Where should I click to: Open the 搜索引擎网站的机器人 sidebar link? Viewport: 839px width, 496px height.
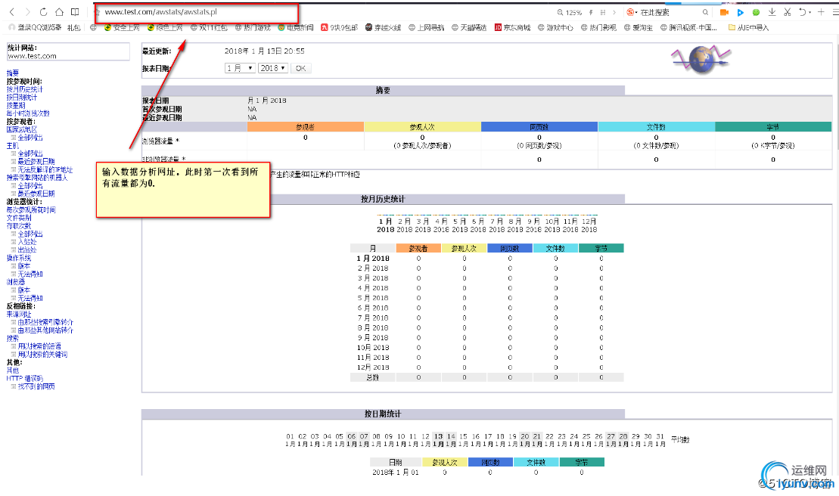pyautogui.click(x=37, y=178)
